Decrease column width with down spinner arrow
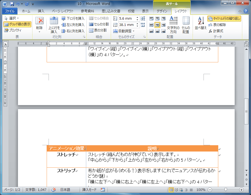This screenshot has height=195, width=251. [137, 26]
